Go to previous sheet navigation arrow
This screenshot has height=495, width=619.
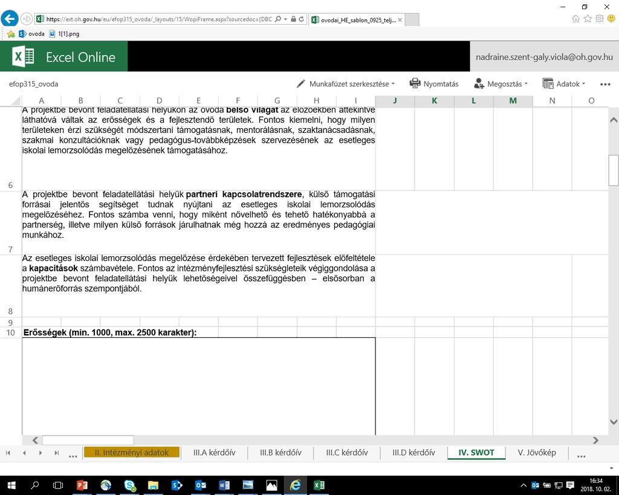coord(24,453)
